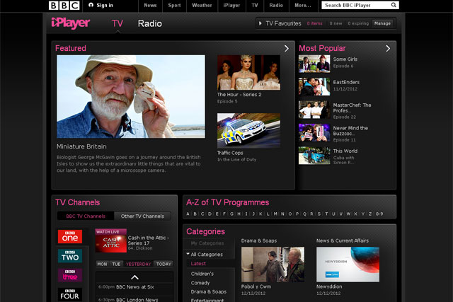Collapse the All Categories list
The width and height of the screenshot is (453, 302).
tap(188, 254)
